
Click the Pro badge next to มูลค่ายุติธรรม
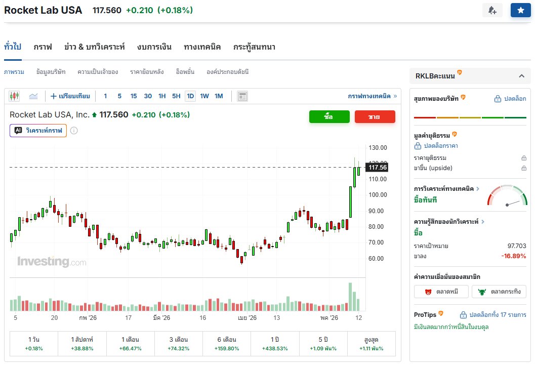455,134
